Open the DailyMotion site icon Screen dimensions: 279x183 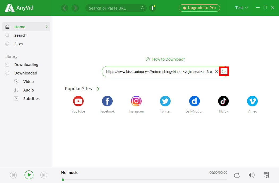194,101
